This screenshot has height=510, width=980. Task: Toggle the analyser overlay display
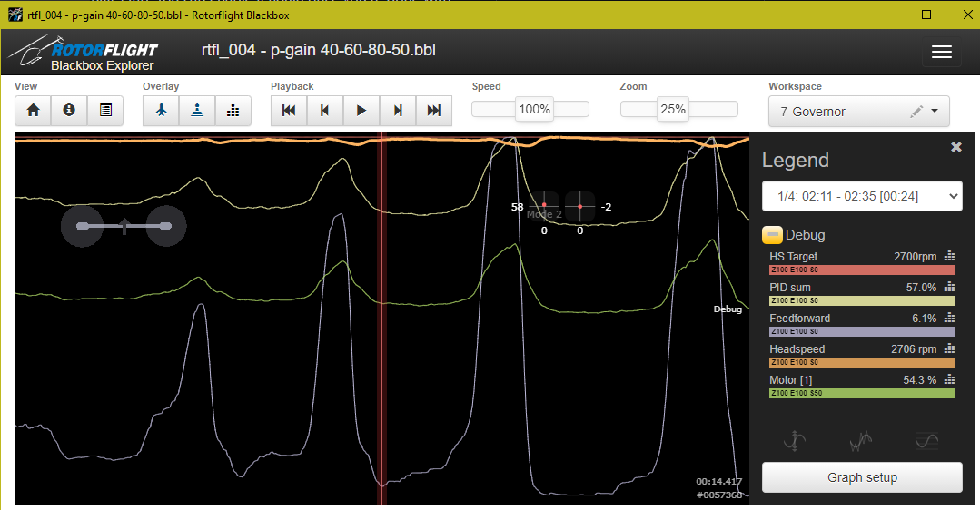(x=233, y=110)
